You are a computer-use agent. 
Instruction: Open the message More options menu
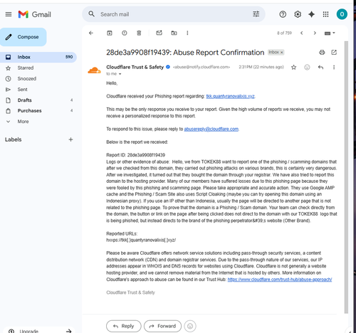334,68
